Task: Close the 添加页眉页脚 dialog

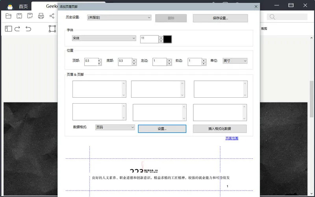Action: coord(256,7)
